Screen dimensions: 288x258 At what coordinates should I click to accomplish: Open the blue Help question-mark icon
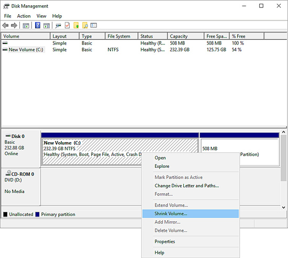(x=38, y=25)
